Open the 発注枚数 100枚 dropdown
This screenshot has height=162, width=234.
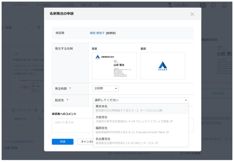click(x=105, y=88)
